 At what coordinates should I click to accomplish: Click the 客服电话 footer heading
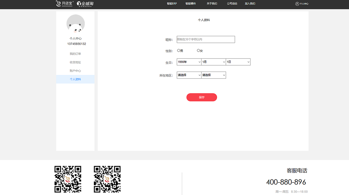pyautogui.click(x=297, y=171)
